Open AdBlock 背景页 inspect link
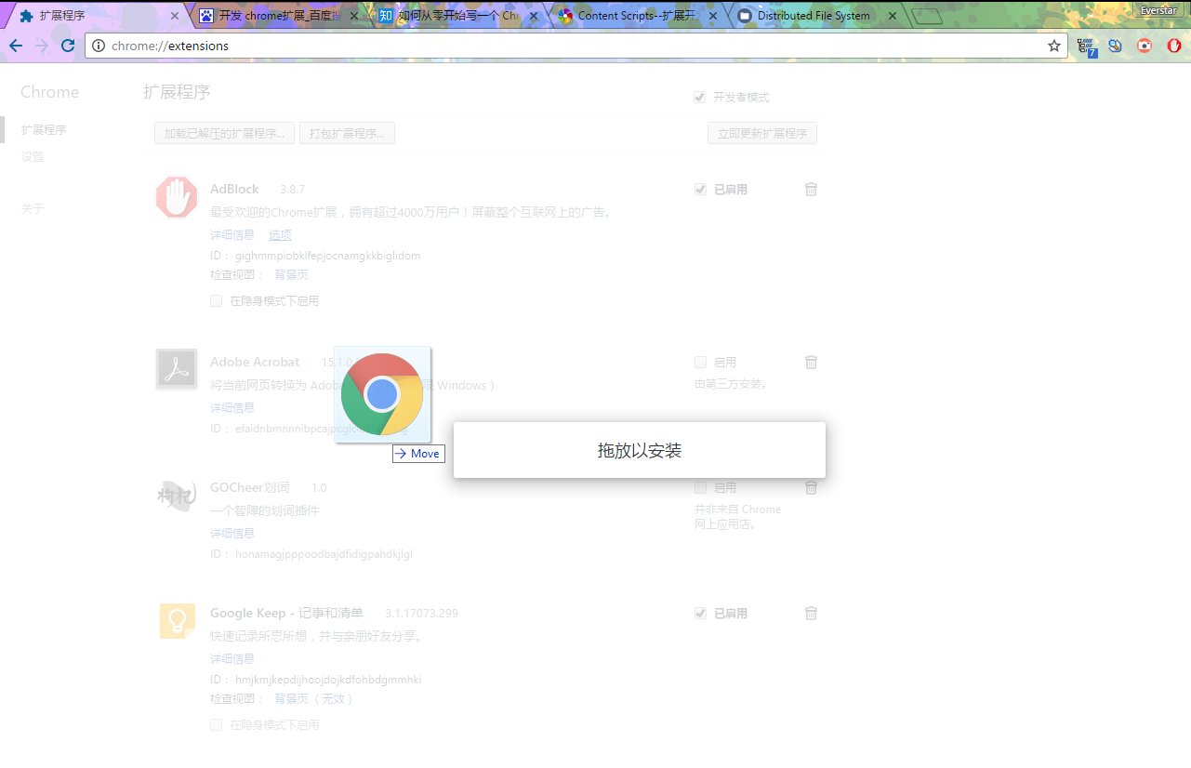1191x768 pixels. click(x=291, y=274)
